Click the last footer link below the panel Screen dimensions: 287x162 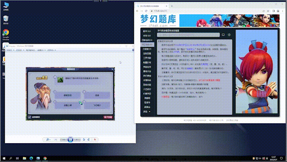[x=232, y=121]
